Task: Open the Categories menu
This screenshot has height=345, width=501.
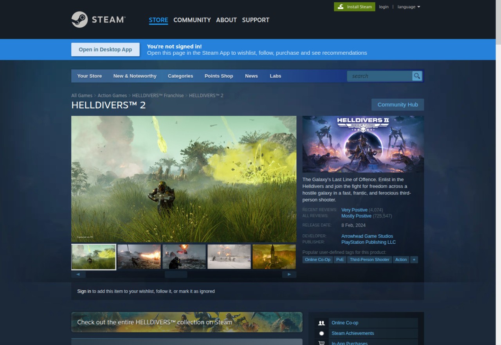Action: [180, 76]
